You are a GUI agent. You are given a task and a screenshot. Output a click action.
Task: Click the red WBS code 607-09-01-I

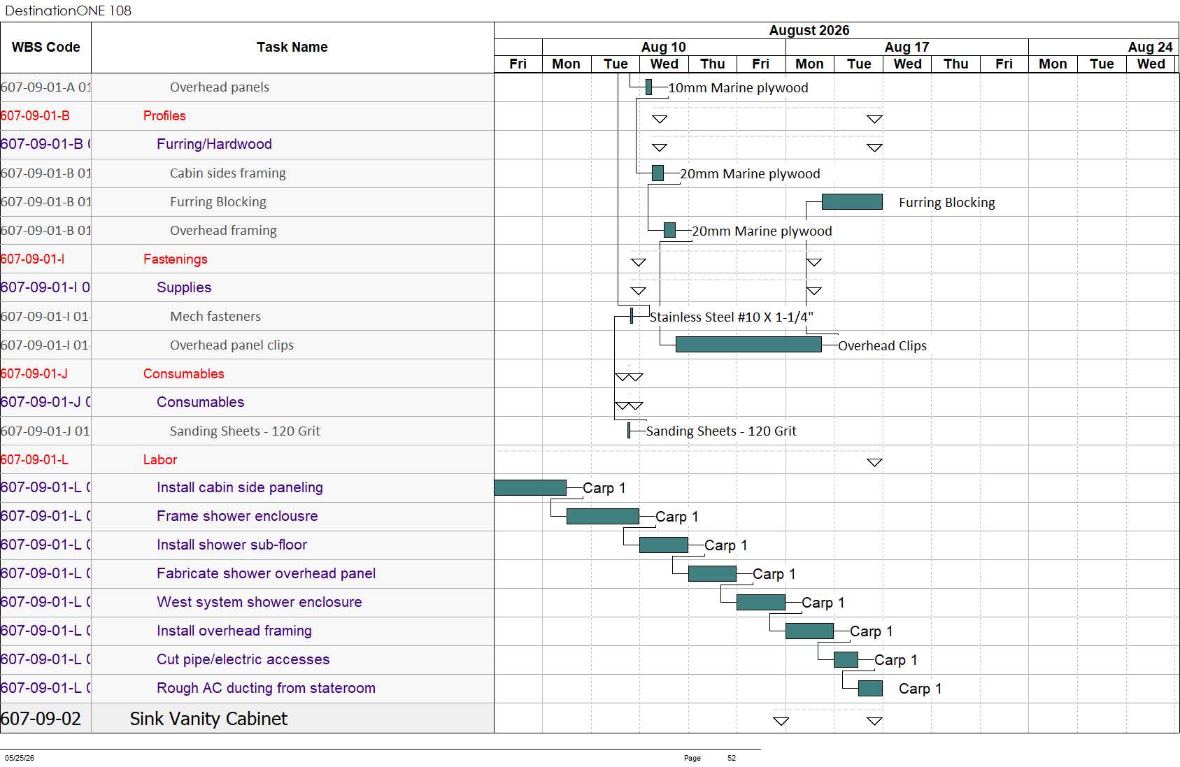[32, 259]
